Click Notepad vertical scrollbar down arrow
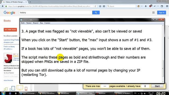This screenshot has width=169, height=95. [163, 82]
